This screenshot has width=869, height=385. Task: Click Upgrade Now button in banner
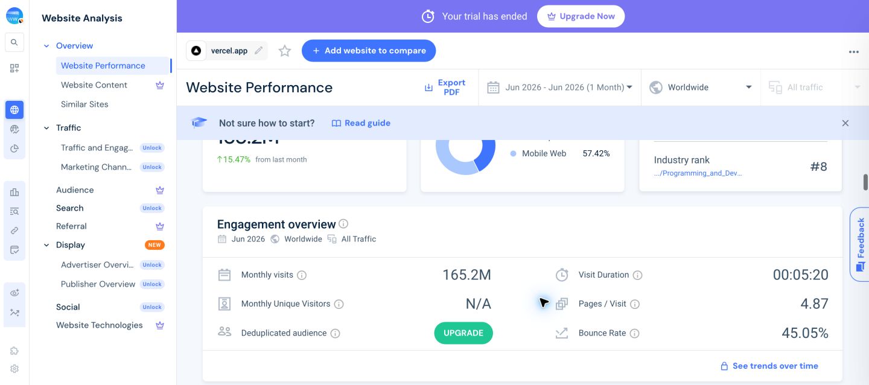point(581,16)
